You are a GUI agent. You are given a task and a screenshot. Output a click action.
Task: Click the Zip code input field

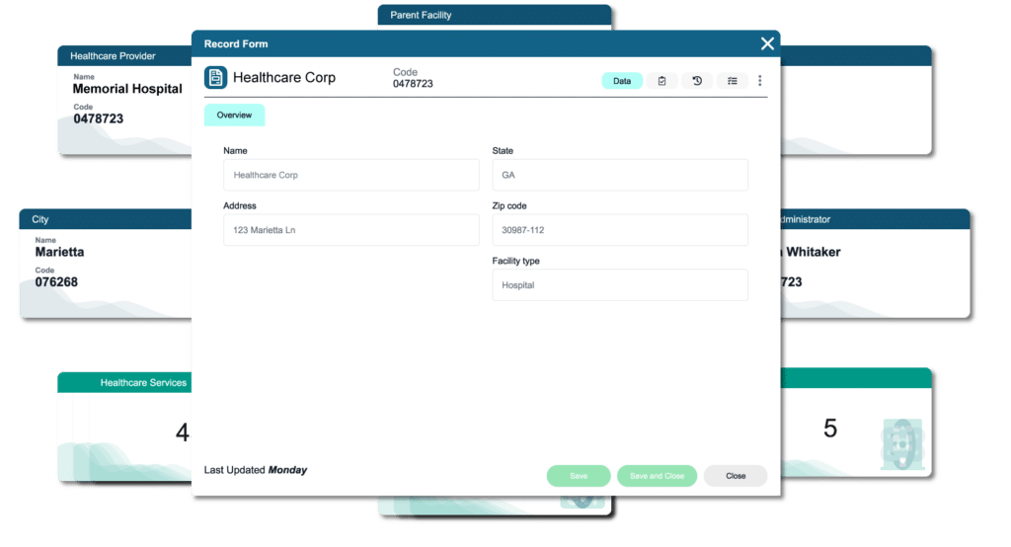tap(620, 230)
